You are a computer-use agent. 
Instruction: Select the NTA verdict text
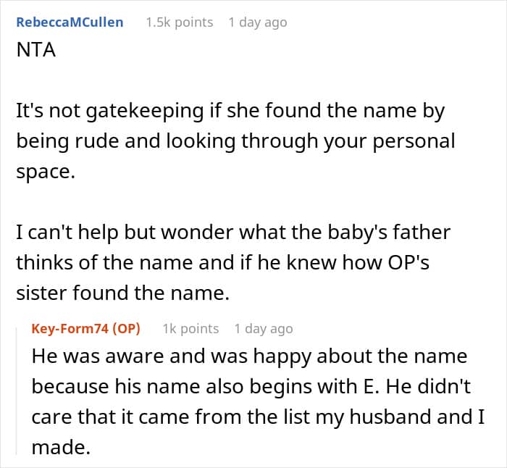[x=36, y=50]
